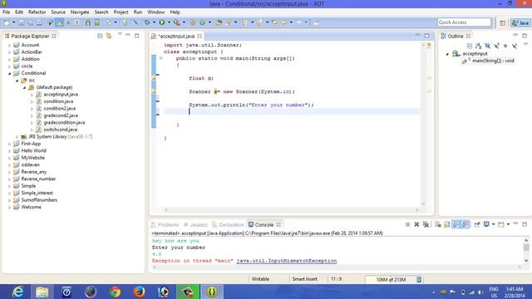Open Chrome from the taskbar
The image size is (532, 299).
[115, 292]
